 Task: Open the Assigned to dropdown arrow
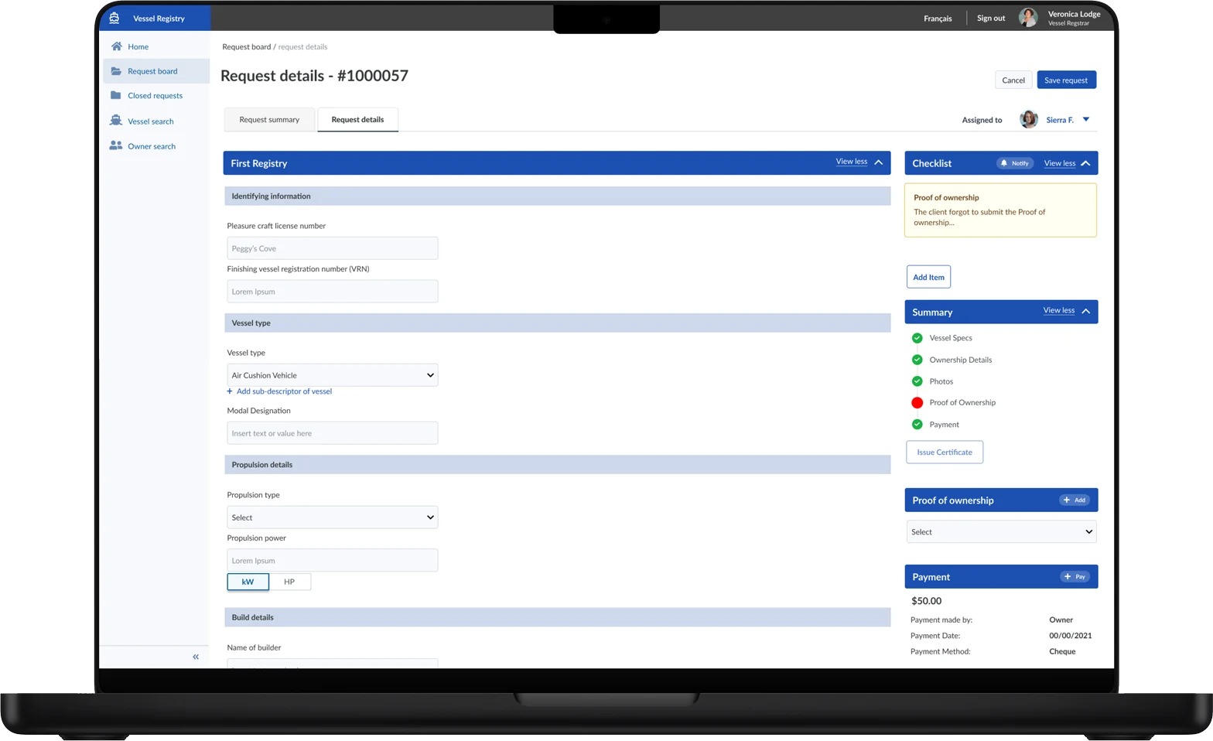pyautogui.click(x=1086, y=119)
